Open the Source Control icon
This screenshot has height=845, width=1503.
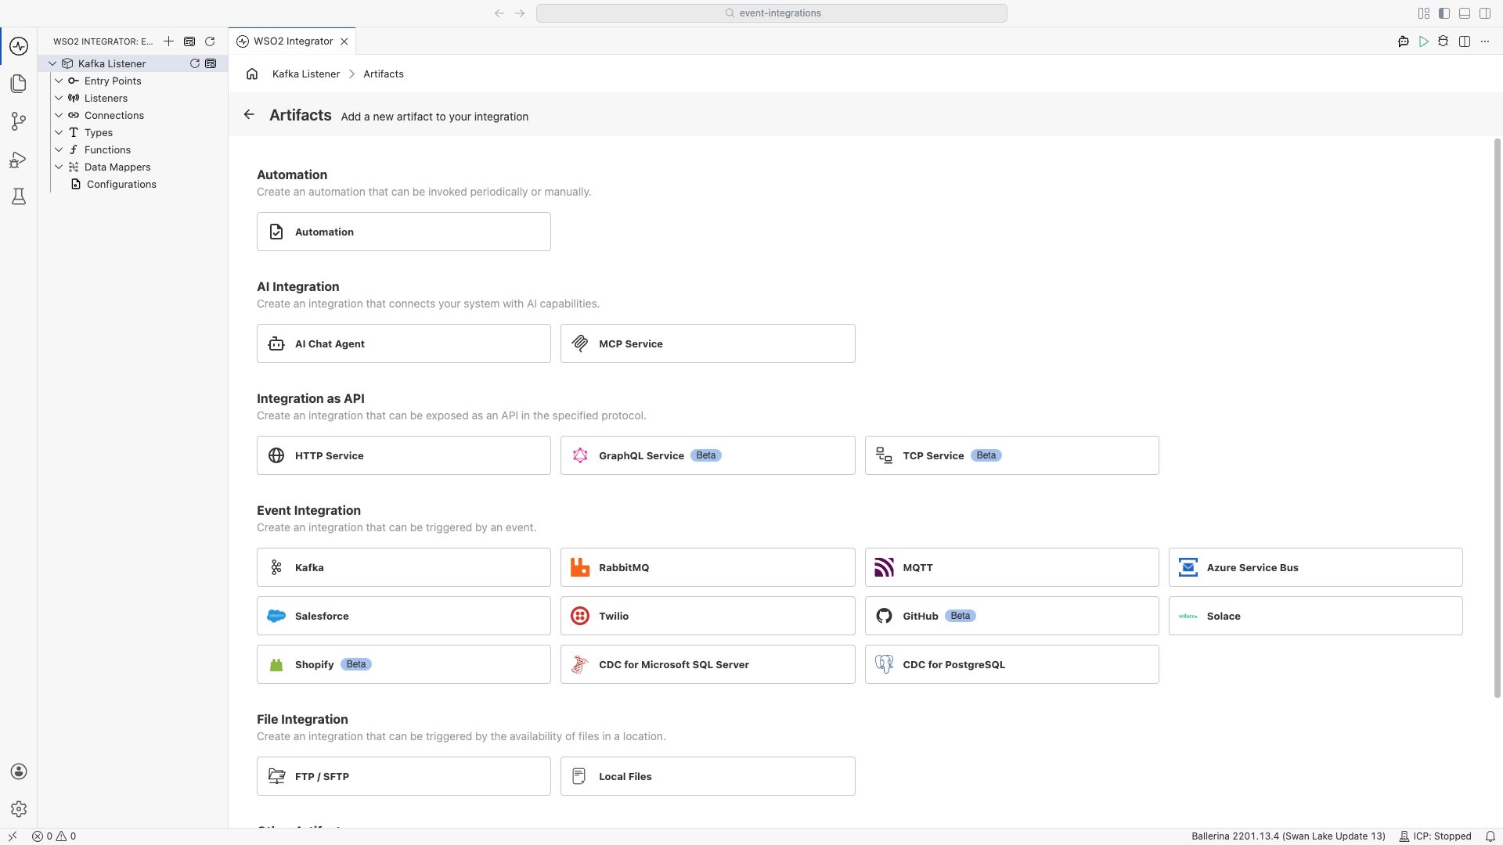[x=19, y=121]
